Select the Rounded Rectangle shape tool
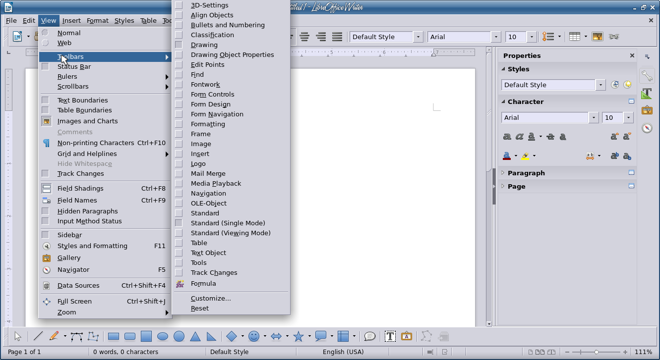Screen dimensions: 660x360 coord(130,337)
